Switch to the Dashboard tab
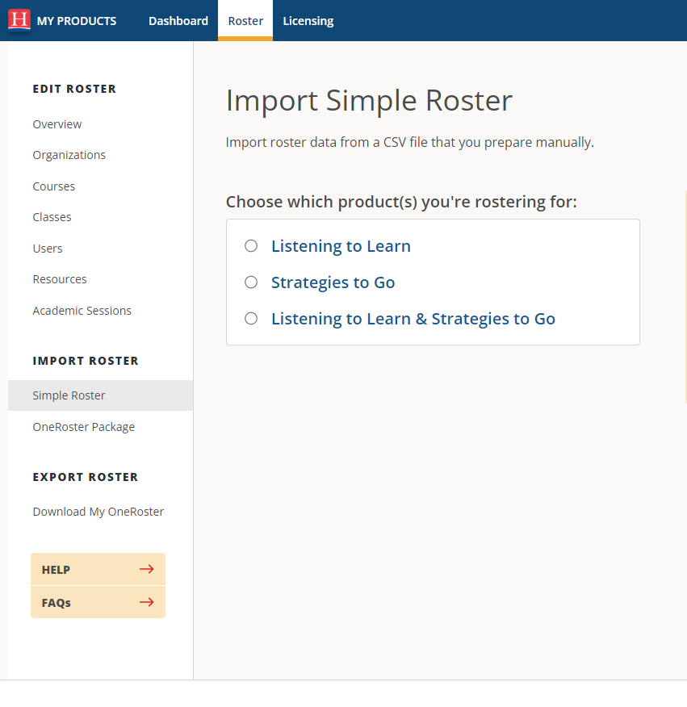The width and height of the screenshot is (687, 707). pyautogui.click(x=178, y=20)
